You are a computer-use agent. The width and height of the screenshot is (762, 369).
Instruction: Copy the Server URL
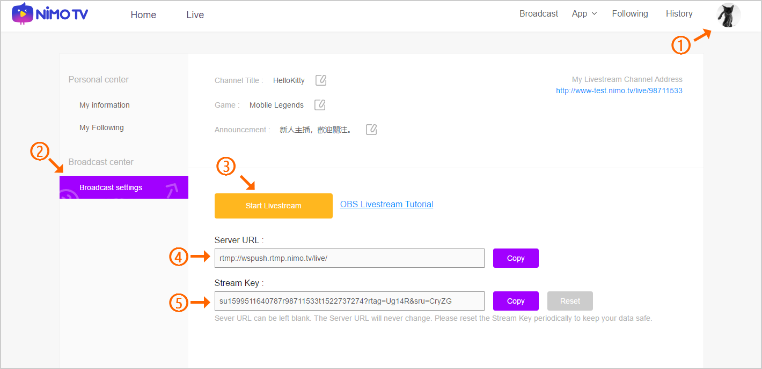click(x=515, y=258)
